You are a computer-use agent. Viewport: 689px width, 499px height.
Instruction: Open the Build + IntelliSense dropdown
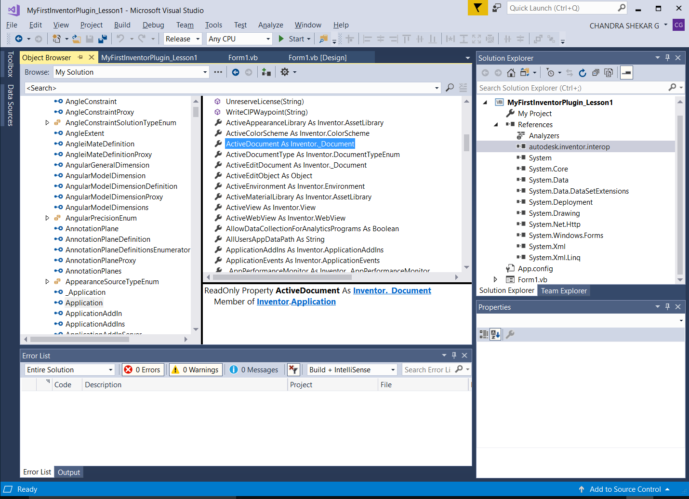[x=352, y=370]
